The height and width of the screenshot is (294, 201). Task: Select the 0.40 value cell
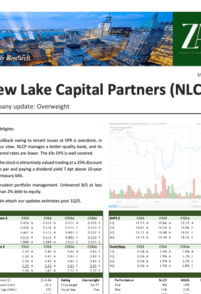48,252
